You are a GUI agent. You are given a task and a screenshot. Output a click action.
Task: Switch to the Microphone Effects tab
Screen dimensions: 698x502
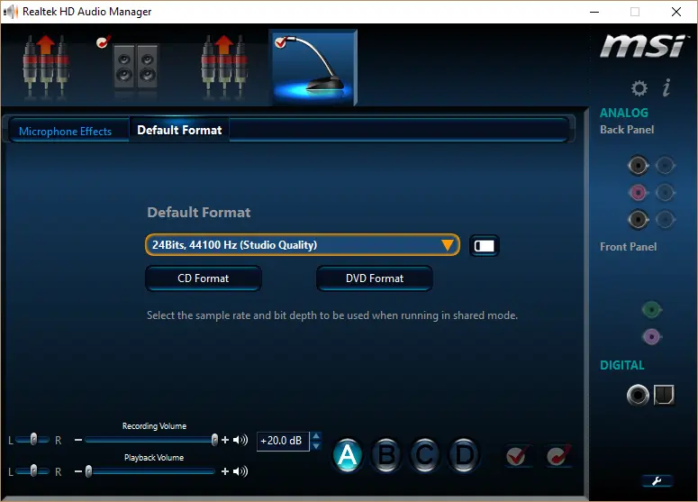tap(66, 132)
